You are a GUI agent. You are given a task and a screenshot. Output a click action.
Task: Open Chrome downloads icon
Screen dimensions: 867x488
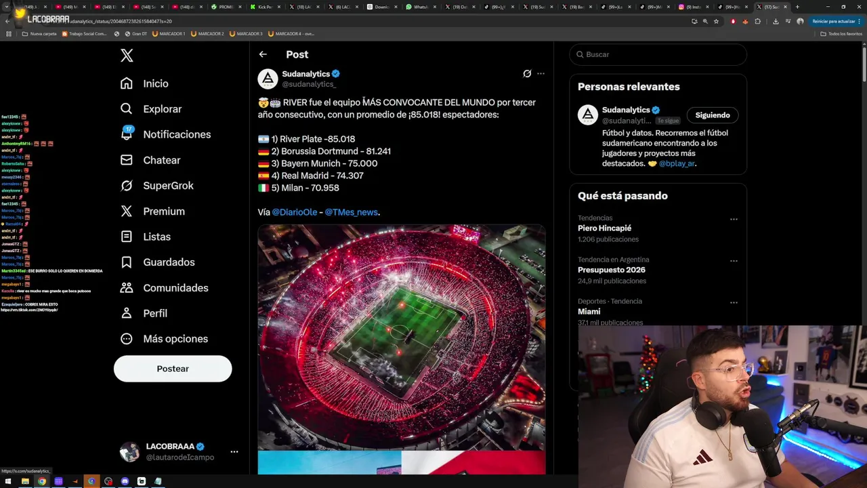[x=776, y=21]
